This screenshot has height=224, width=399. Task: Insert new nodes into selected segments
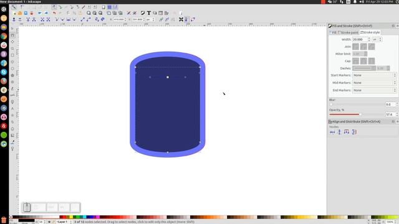(14, 19)
